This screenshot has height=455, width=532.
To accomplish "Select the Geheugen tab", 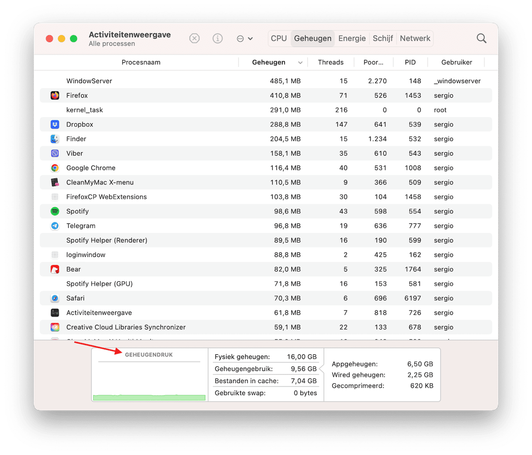I will pyautogui.click(x=313, y=39).
